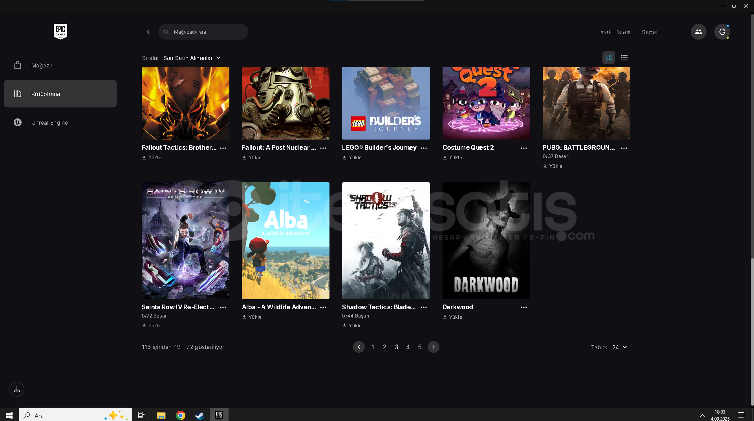Open LEGO Builder's Journey cover
The width and height of the screenshot is (754, 421).
point(386,103)
